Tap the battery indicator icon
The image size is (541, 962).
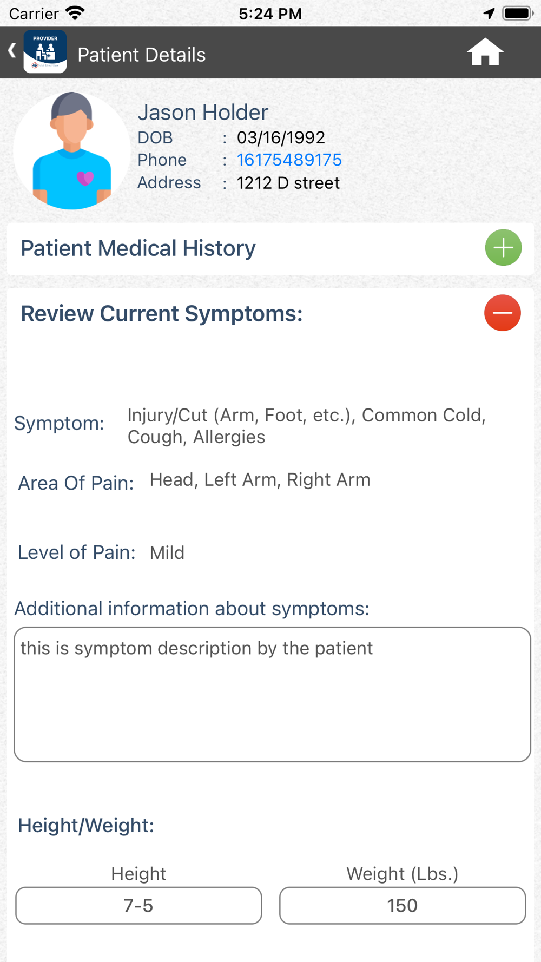coord(517,13)
